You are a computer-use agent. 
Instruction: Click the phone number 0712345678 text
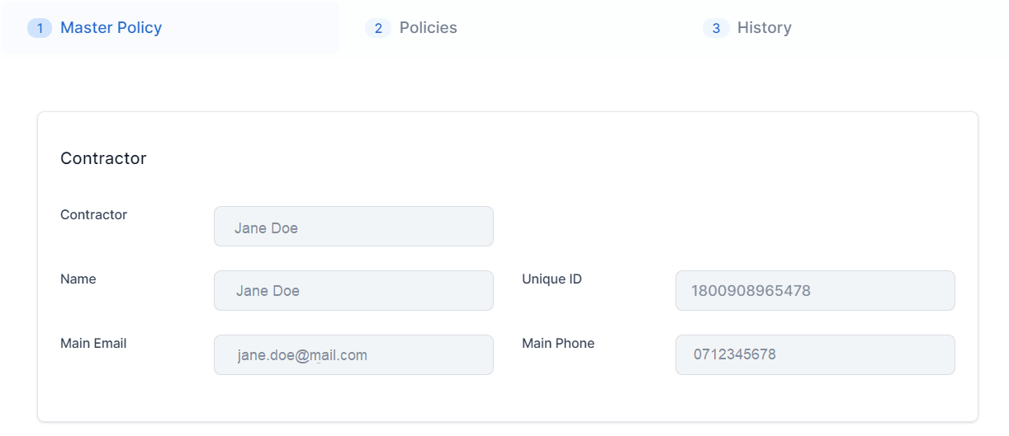click(735, 355)
